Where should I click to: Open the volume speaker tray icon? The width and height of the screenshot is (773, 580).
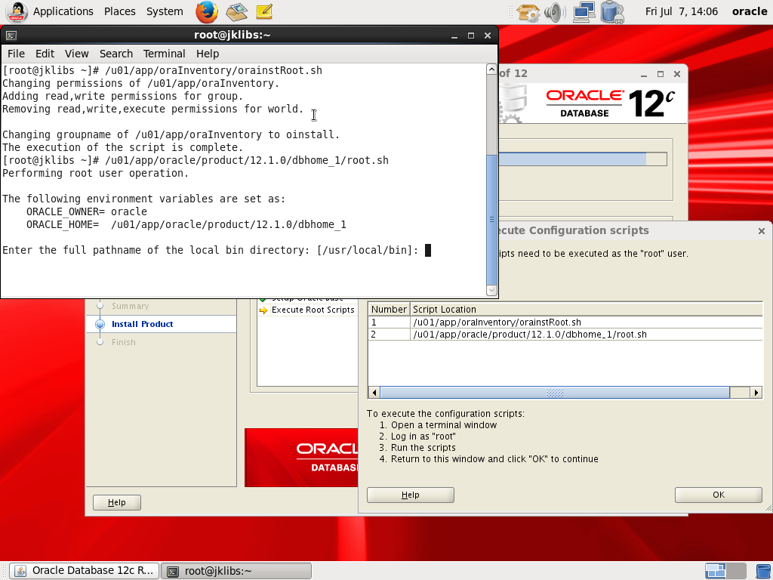coord(555,12)
